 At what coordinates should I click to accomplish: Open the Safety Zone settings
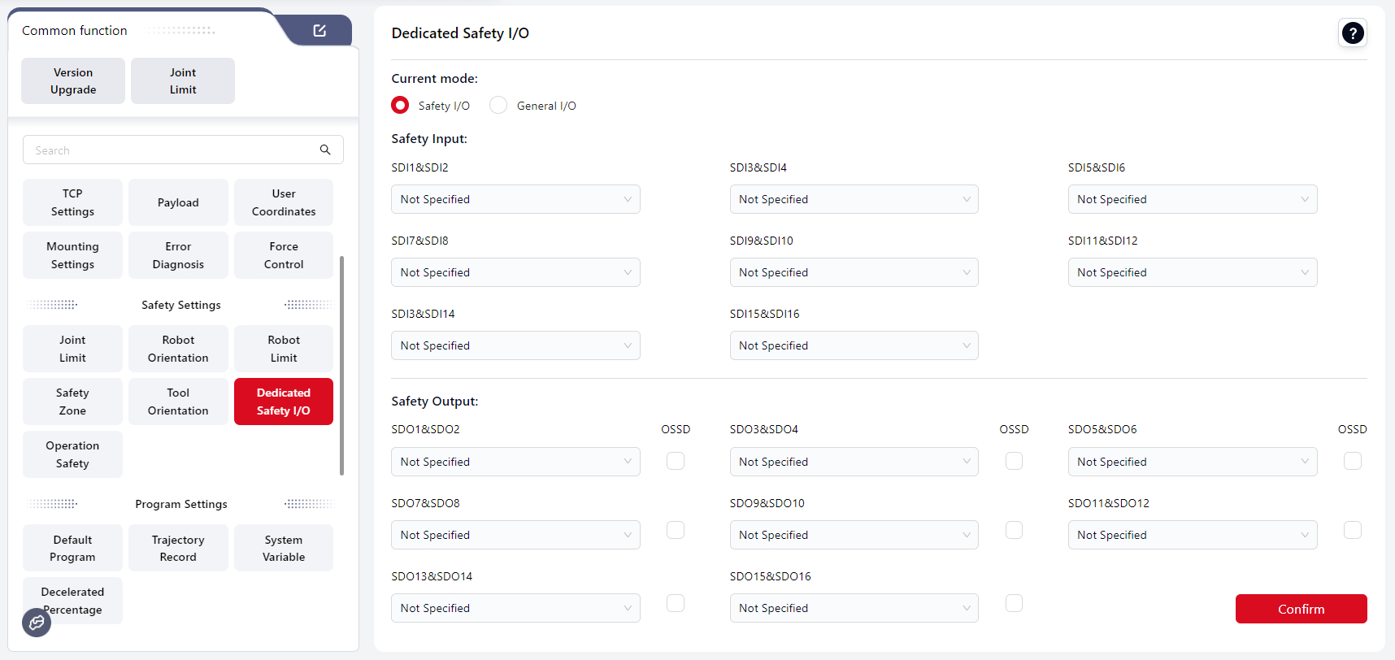[x=72, y=402]
